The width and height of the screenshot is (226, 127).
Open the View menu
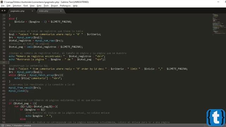click(32, 6)
